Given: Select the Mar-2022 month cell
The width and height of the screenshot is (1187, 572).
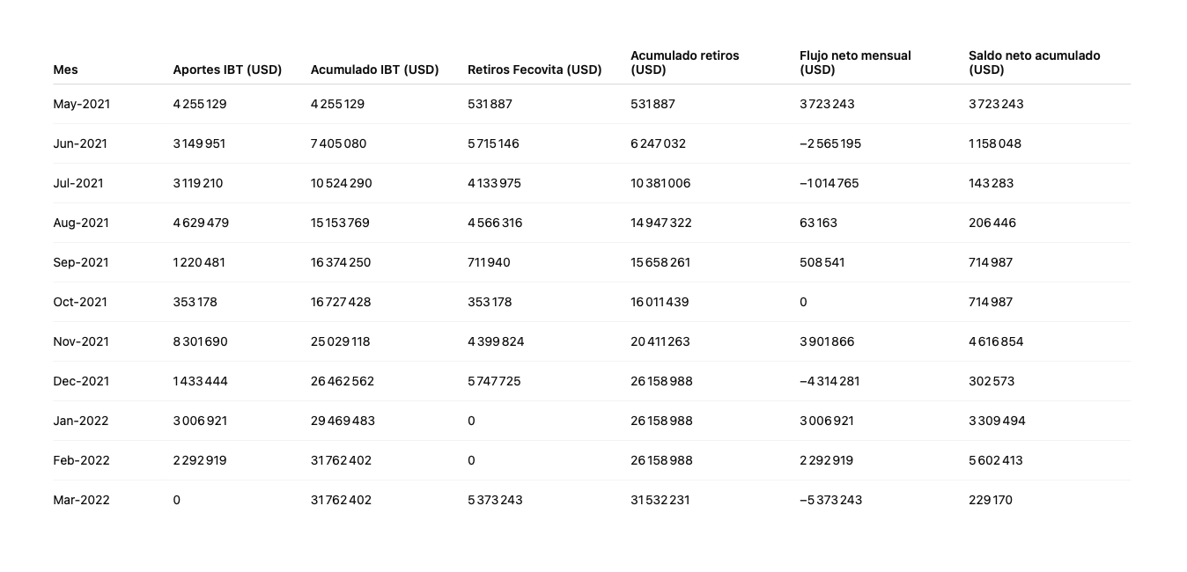Looking at the screenshot, I should point(81,500).
